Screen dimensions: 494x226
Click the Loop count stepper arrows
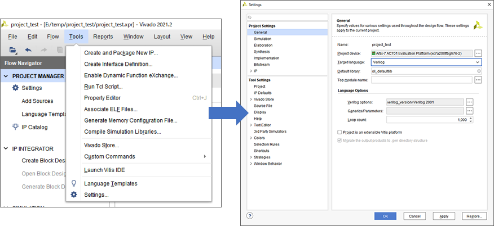(471, 120)
